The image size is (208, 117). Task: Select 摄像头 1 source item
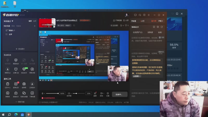pyautogui.click(x=10, y=30)
